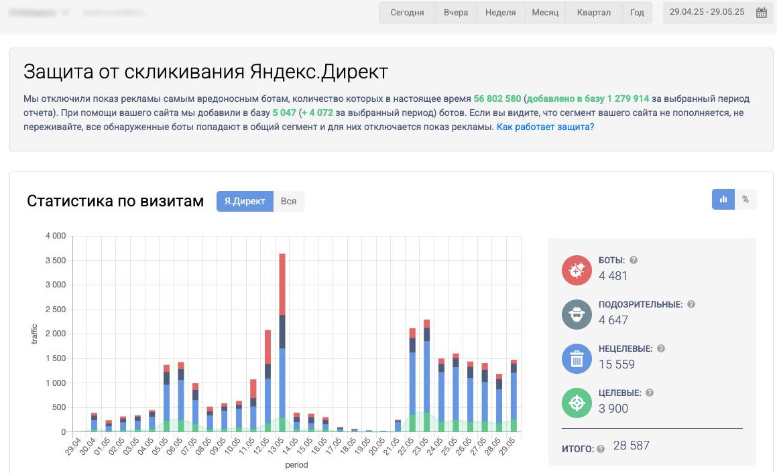This screenshot has height=473, width=777.
Task: Click the green number 56 802 580
Action: [497, 98]
